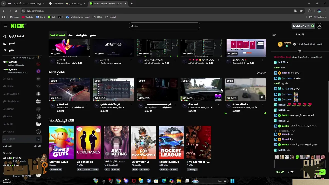Switch to the KM Games browser tab

coord(67,4)
